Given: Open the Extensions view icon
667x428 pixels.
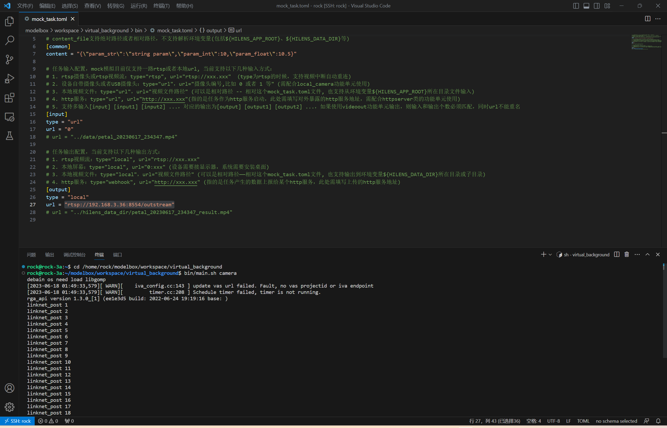Looking at the screenshot, I should coord(10,98).
